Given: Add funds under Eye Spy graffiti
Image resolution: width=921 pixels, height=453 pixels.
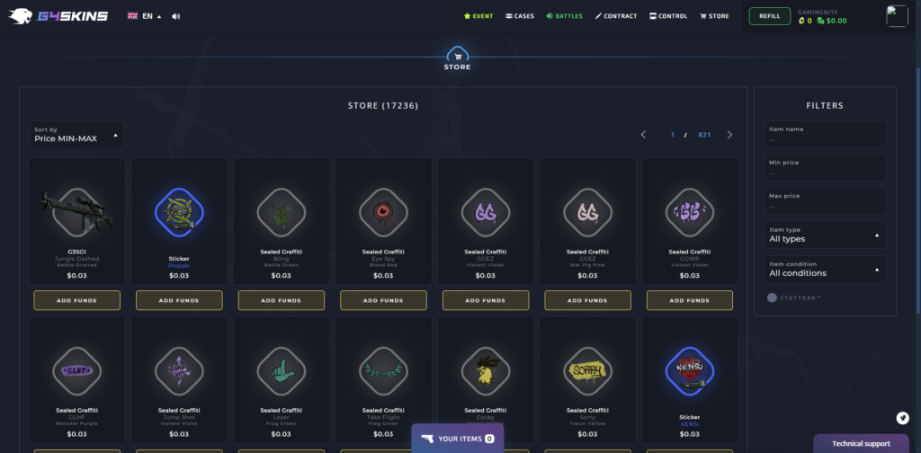Looking at the screenshot, I should [383, 300].
